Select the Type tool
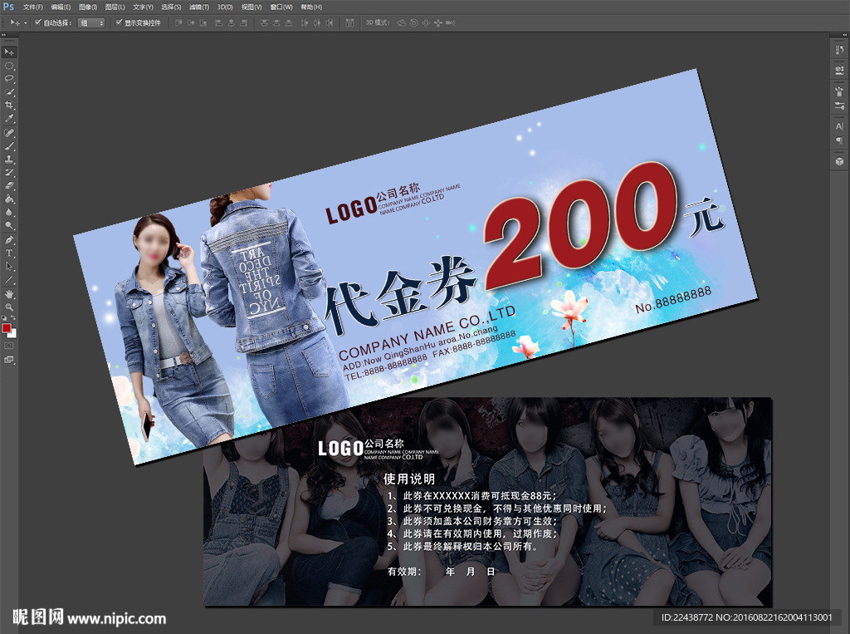Viewport: 850px width, 634px height. point(9,253)
